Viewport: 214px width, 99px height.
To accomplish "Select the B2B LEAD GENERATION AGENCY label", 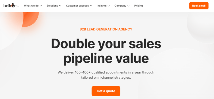I will click(106, 29).
